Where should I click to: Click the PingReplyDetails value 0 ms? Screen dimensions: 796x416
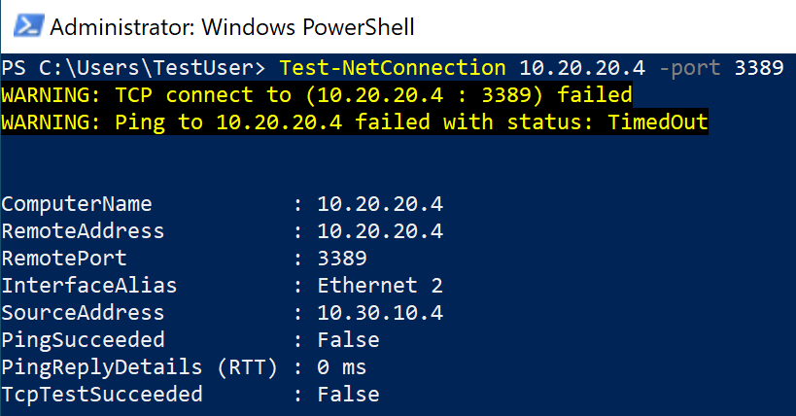click(x=342, y=367)
